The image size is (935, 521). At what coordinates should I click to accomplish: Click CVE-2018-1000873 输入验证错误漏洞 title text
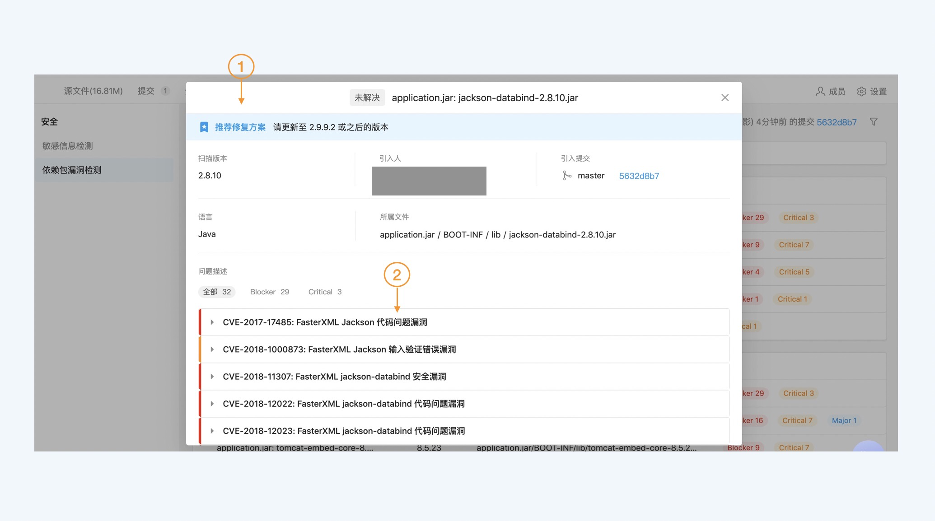click(x=339, y=349)
